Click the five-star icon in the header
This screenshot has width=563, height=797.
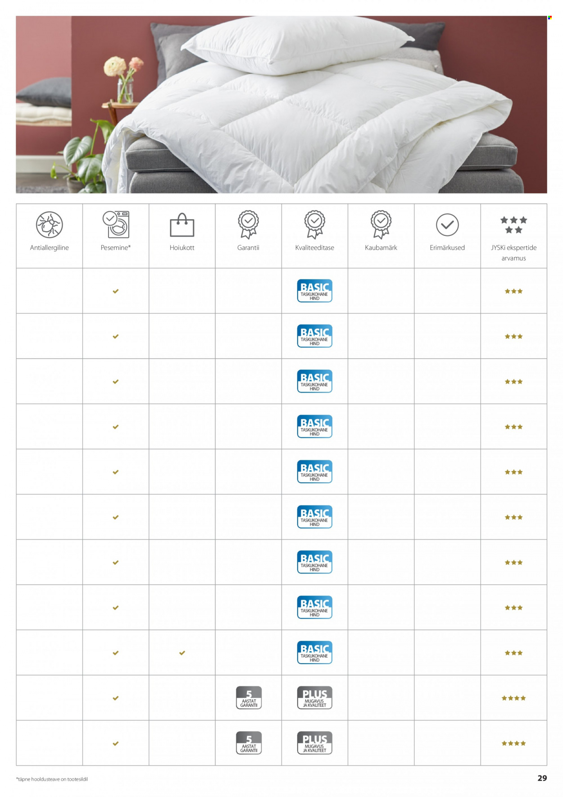(513, 224)
